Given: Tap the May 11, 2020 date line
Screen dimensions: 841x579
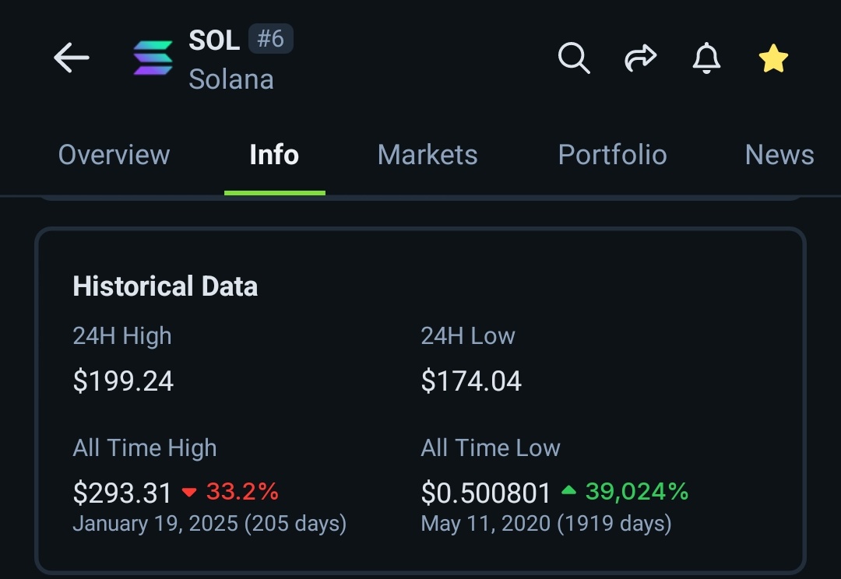Looking at the screenshot, I should click(546, 524).
